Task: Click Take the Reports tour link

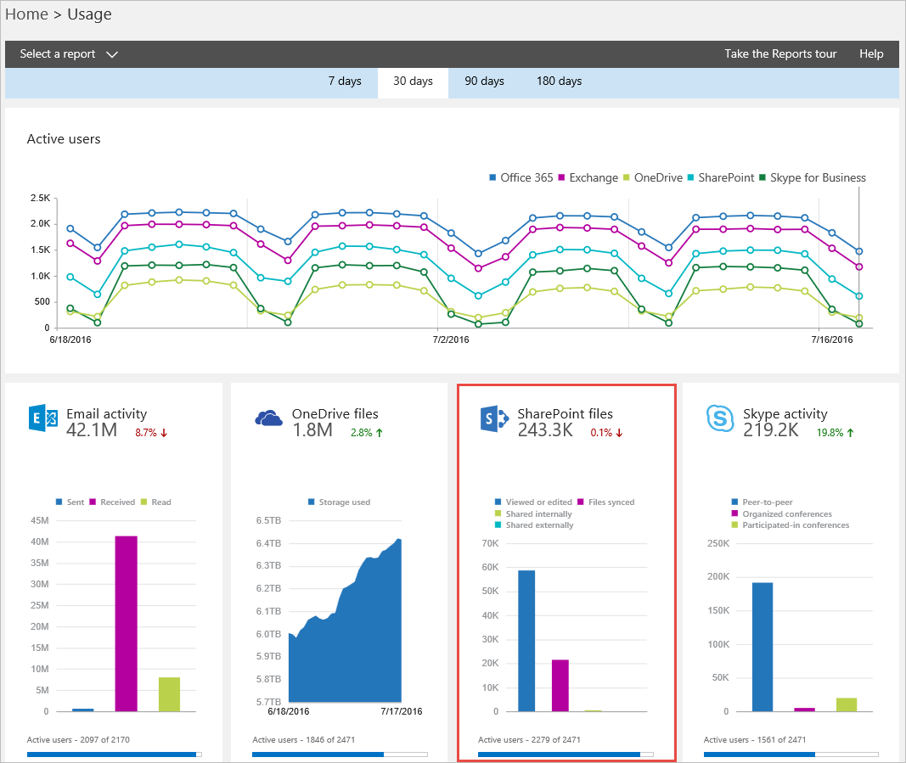Action: pyautogui.click(x=779, y=54)
